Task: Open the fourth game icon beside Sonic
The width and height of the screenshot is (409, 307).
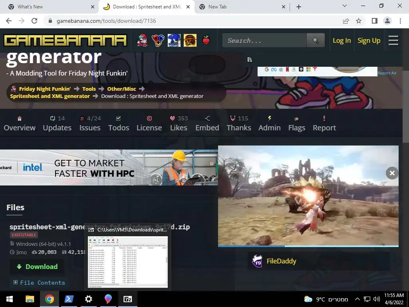Action: [190, 40]
